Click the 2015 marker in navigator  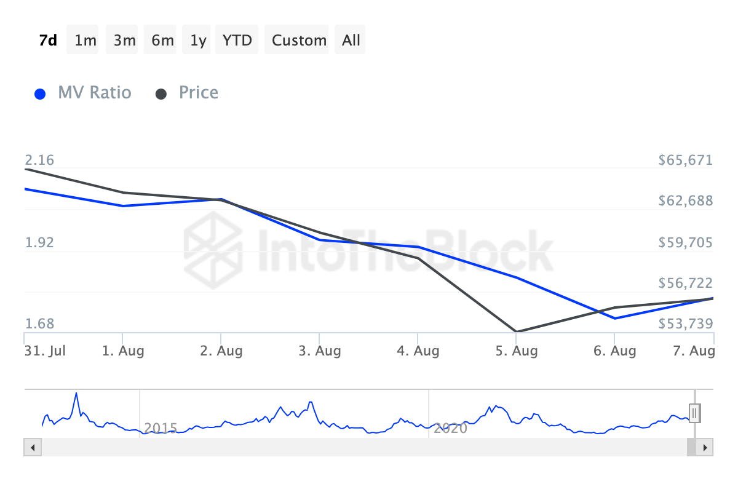160,428
